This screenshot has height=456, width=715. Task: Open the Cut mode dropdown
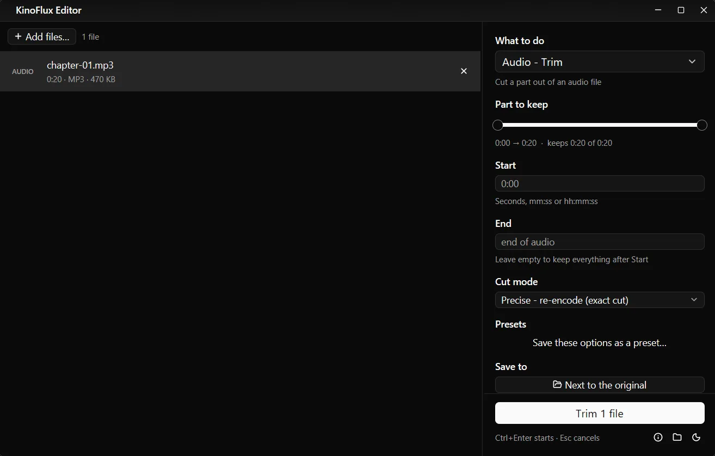pyautogui.click(x=600, y=300)
